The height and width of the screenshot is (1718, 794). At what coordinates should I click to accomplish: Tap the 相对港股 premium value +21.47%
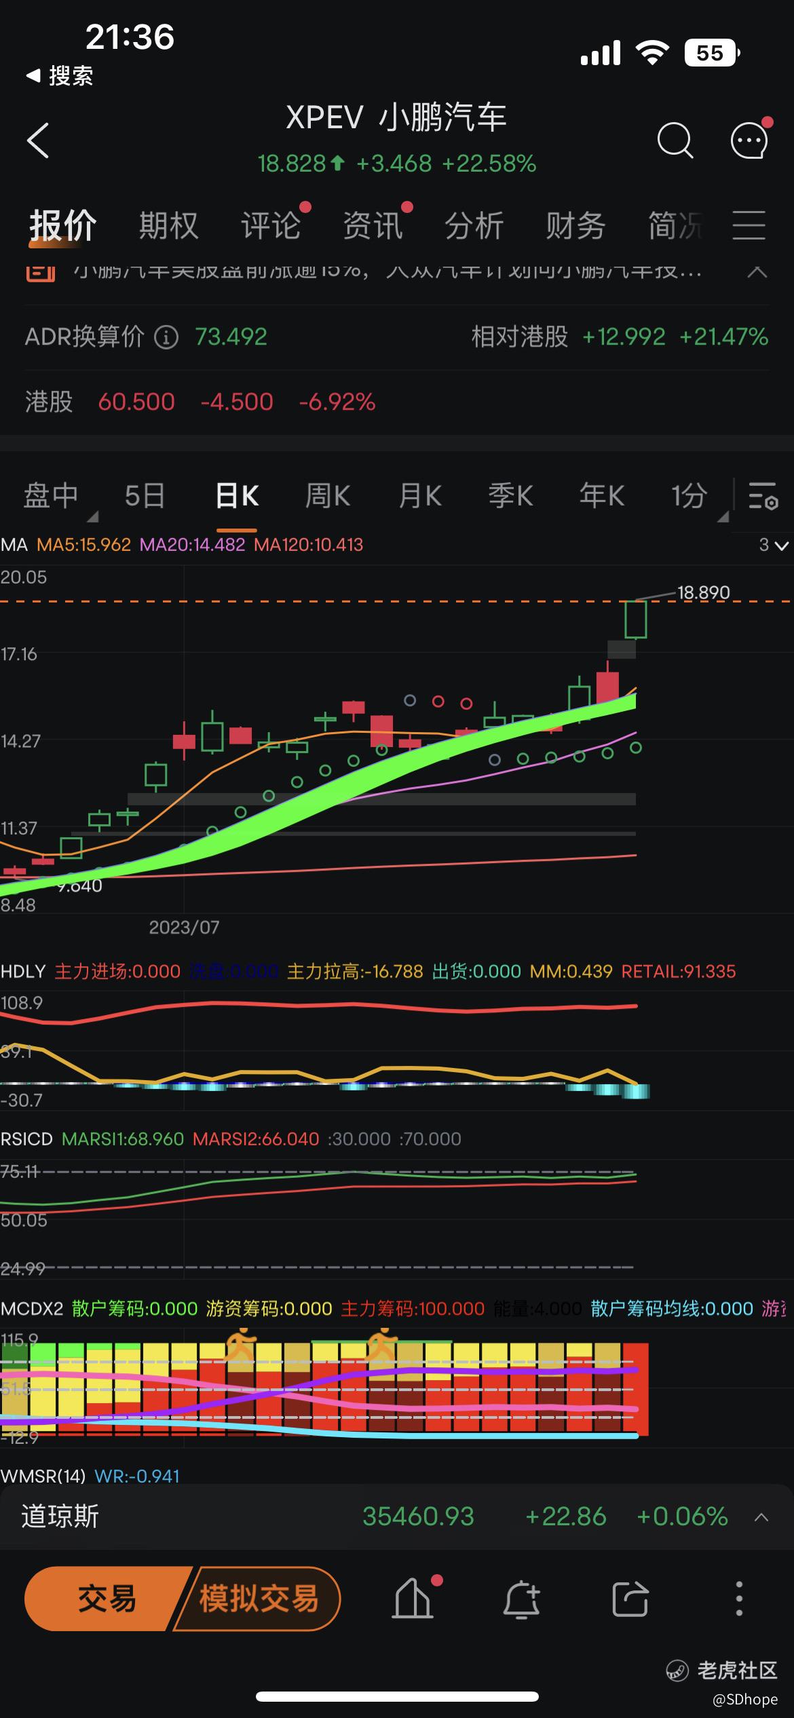point(723,337)
